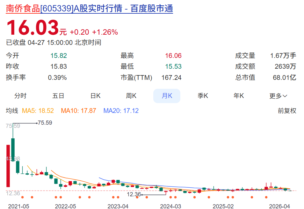304x209 pixels.
Task: Click the 2022-05 date axis label
Action: point(66,206)
